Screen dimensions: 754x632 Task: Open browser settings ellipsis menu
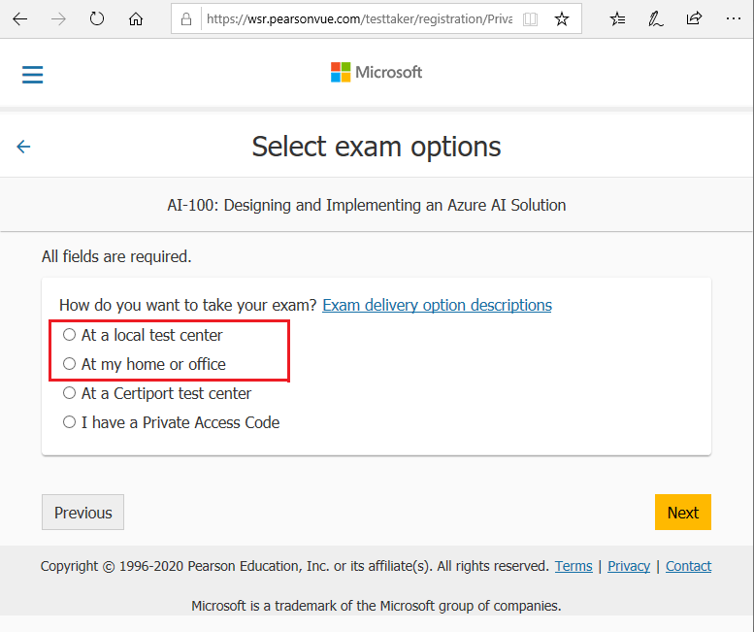pos(734,18)
